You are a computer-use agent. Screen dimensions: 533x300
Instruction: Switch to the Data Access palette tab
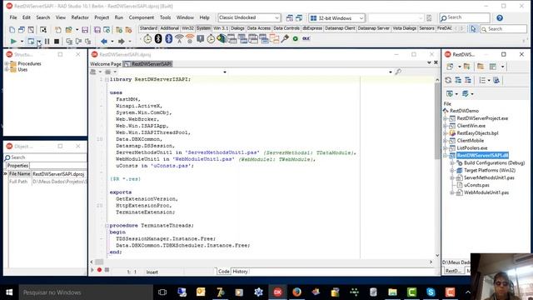click(259, 28)
